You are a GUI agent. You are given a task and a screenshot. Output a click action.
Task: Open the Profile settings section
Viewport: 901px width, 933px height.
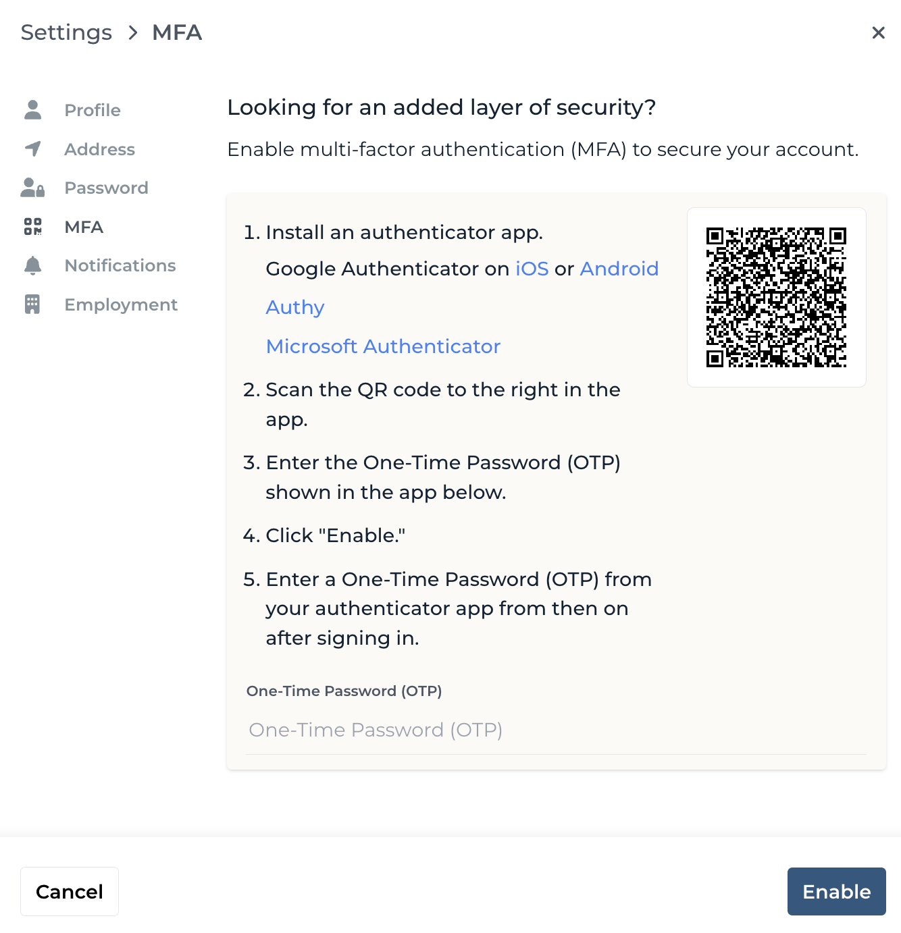(x=93, y=110)
